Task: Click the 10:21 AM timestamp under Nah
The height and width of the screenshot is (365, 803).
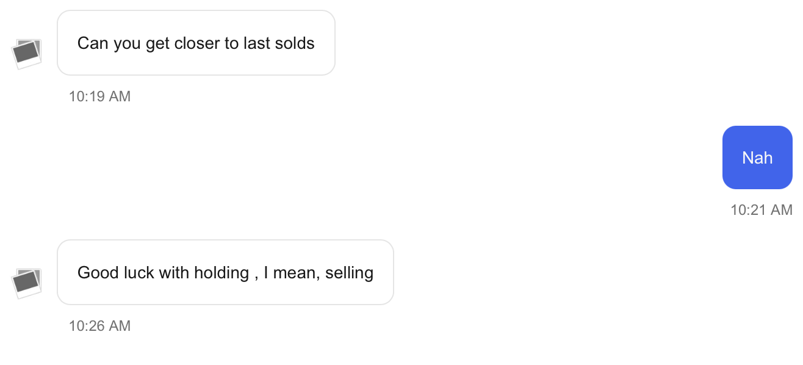Action: pos(762,210)
